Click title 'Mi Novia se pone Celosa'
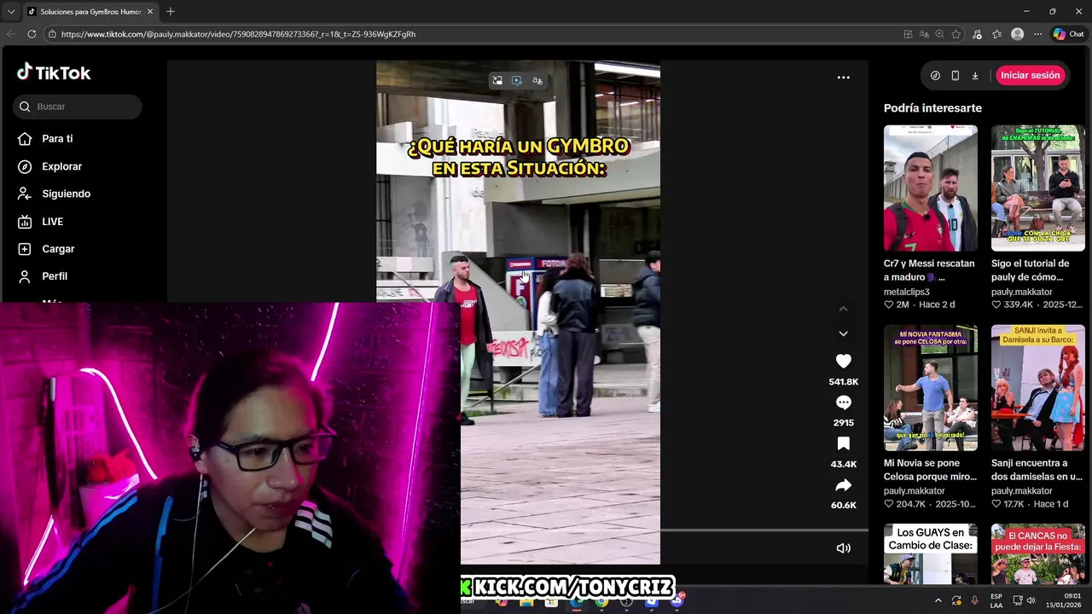 [930, 470]
